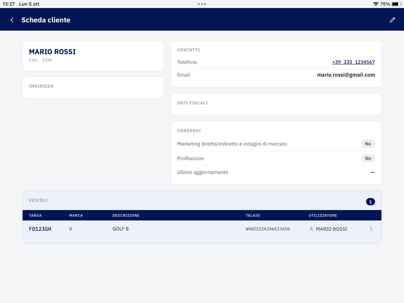Click the TELAIO column header
Screen dimensions: 404x303
tap(253, 215)
